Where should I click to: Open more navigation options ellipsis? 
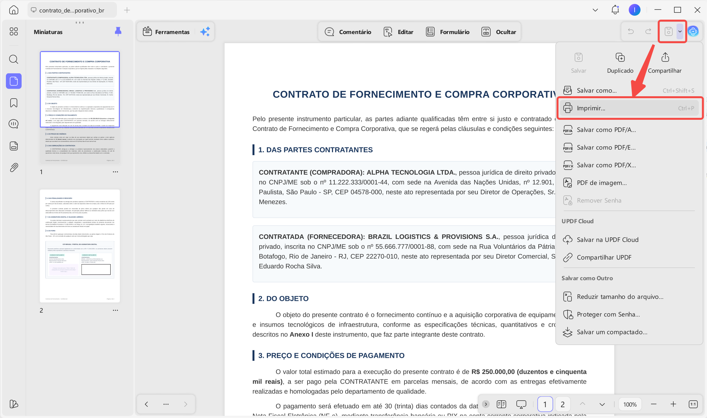166,404
